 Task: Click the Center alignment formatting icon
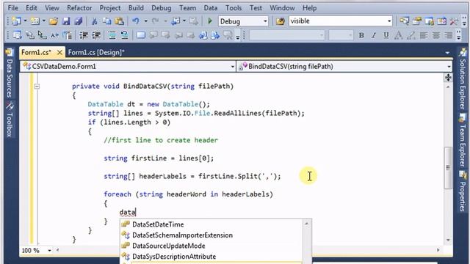[x=436, y=35]
